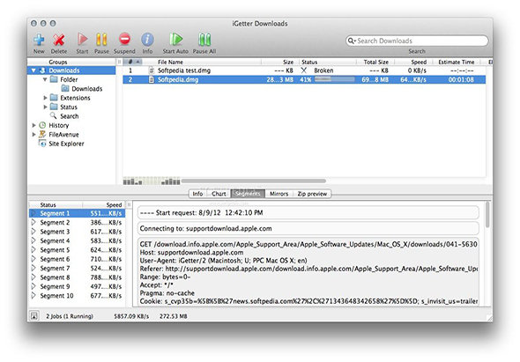Click the FileAvenue icon
520x362 pixels.
click(x=42, y=134)
